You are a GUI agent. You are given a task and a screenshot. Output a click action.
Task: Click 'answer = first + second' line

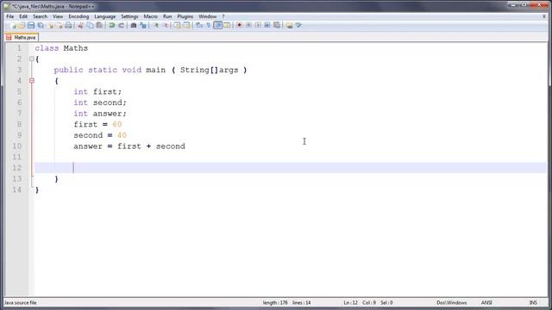point(129,146)
